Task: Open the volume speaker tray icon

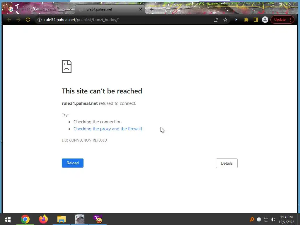Action: coord(273,219)
